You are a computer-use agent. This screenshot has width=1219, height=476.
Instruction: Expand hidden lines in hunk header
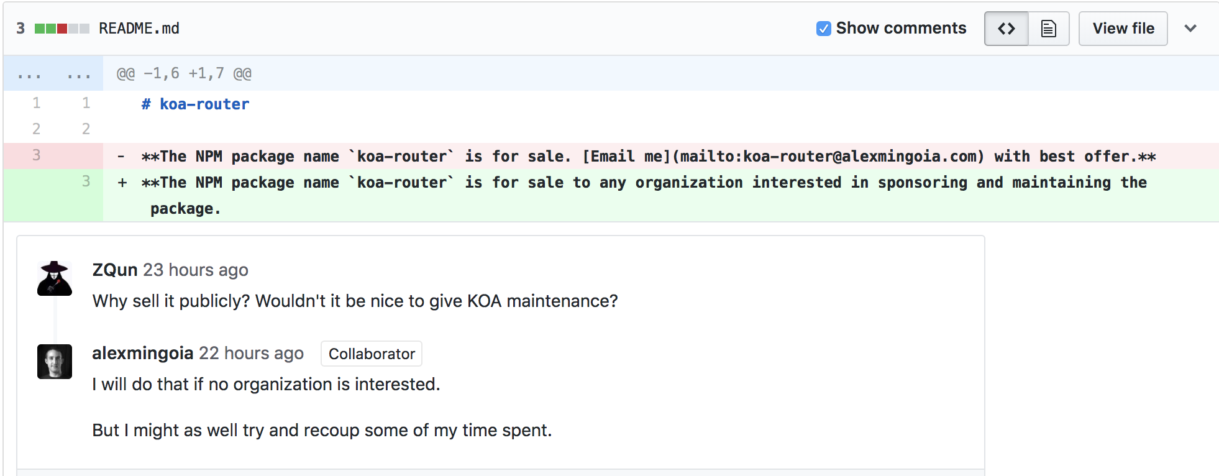(53, 74)
